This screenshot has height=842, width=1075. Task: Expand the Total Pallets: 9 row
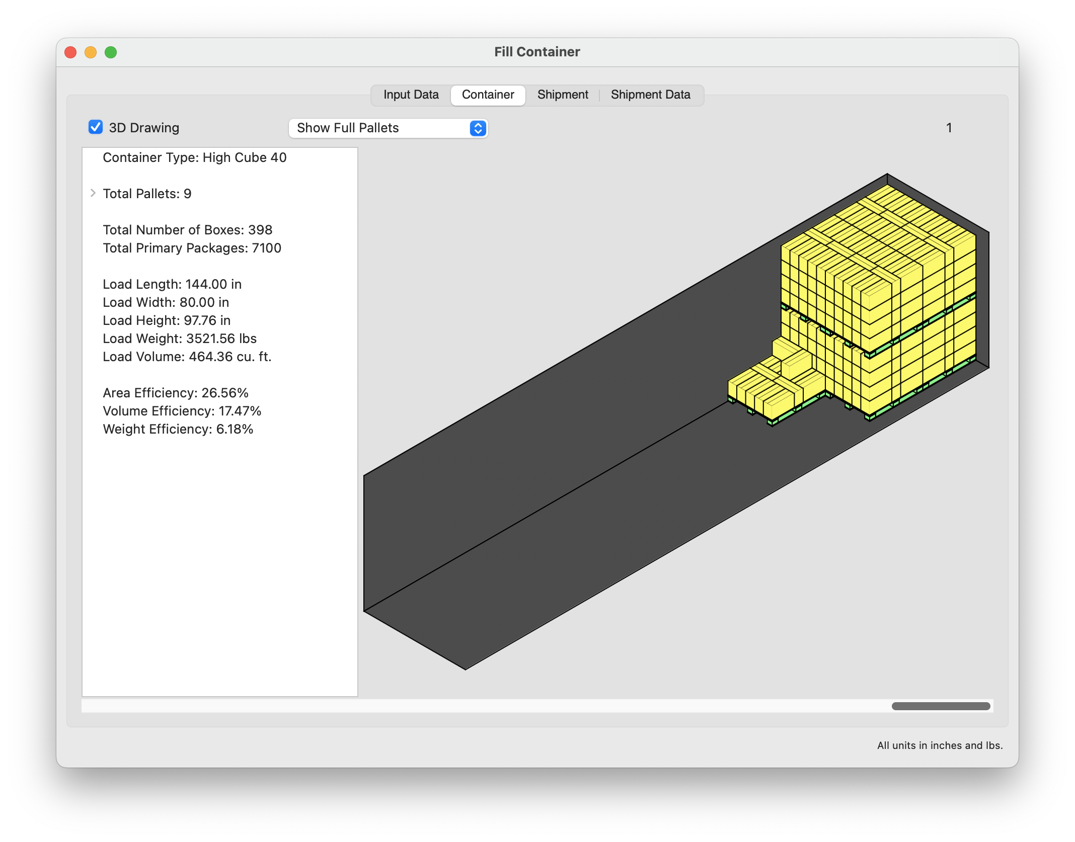[93, 193]
